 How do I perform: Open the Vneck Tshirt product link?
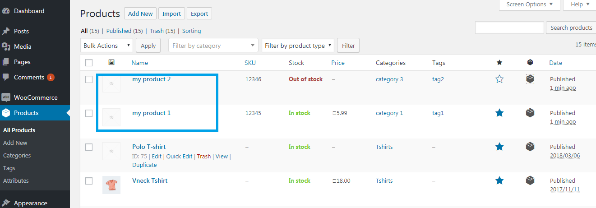click(150, 180)
